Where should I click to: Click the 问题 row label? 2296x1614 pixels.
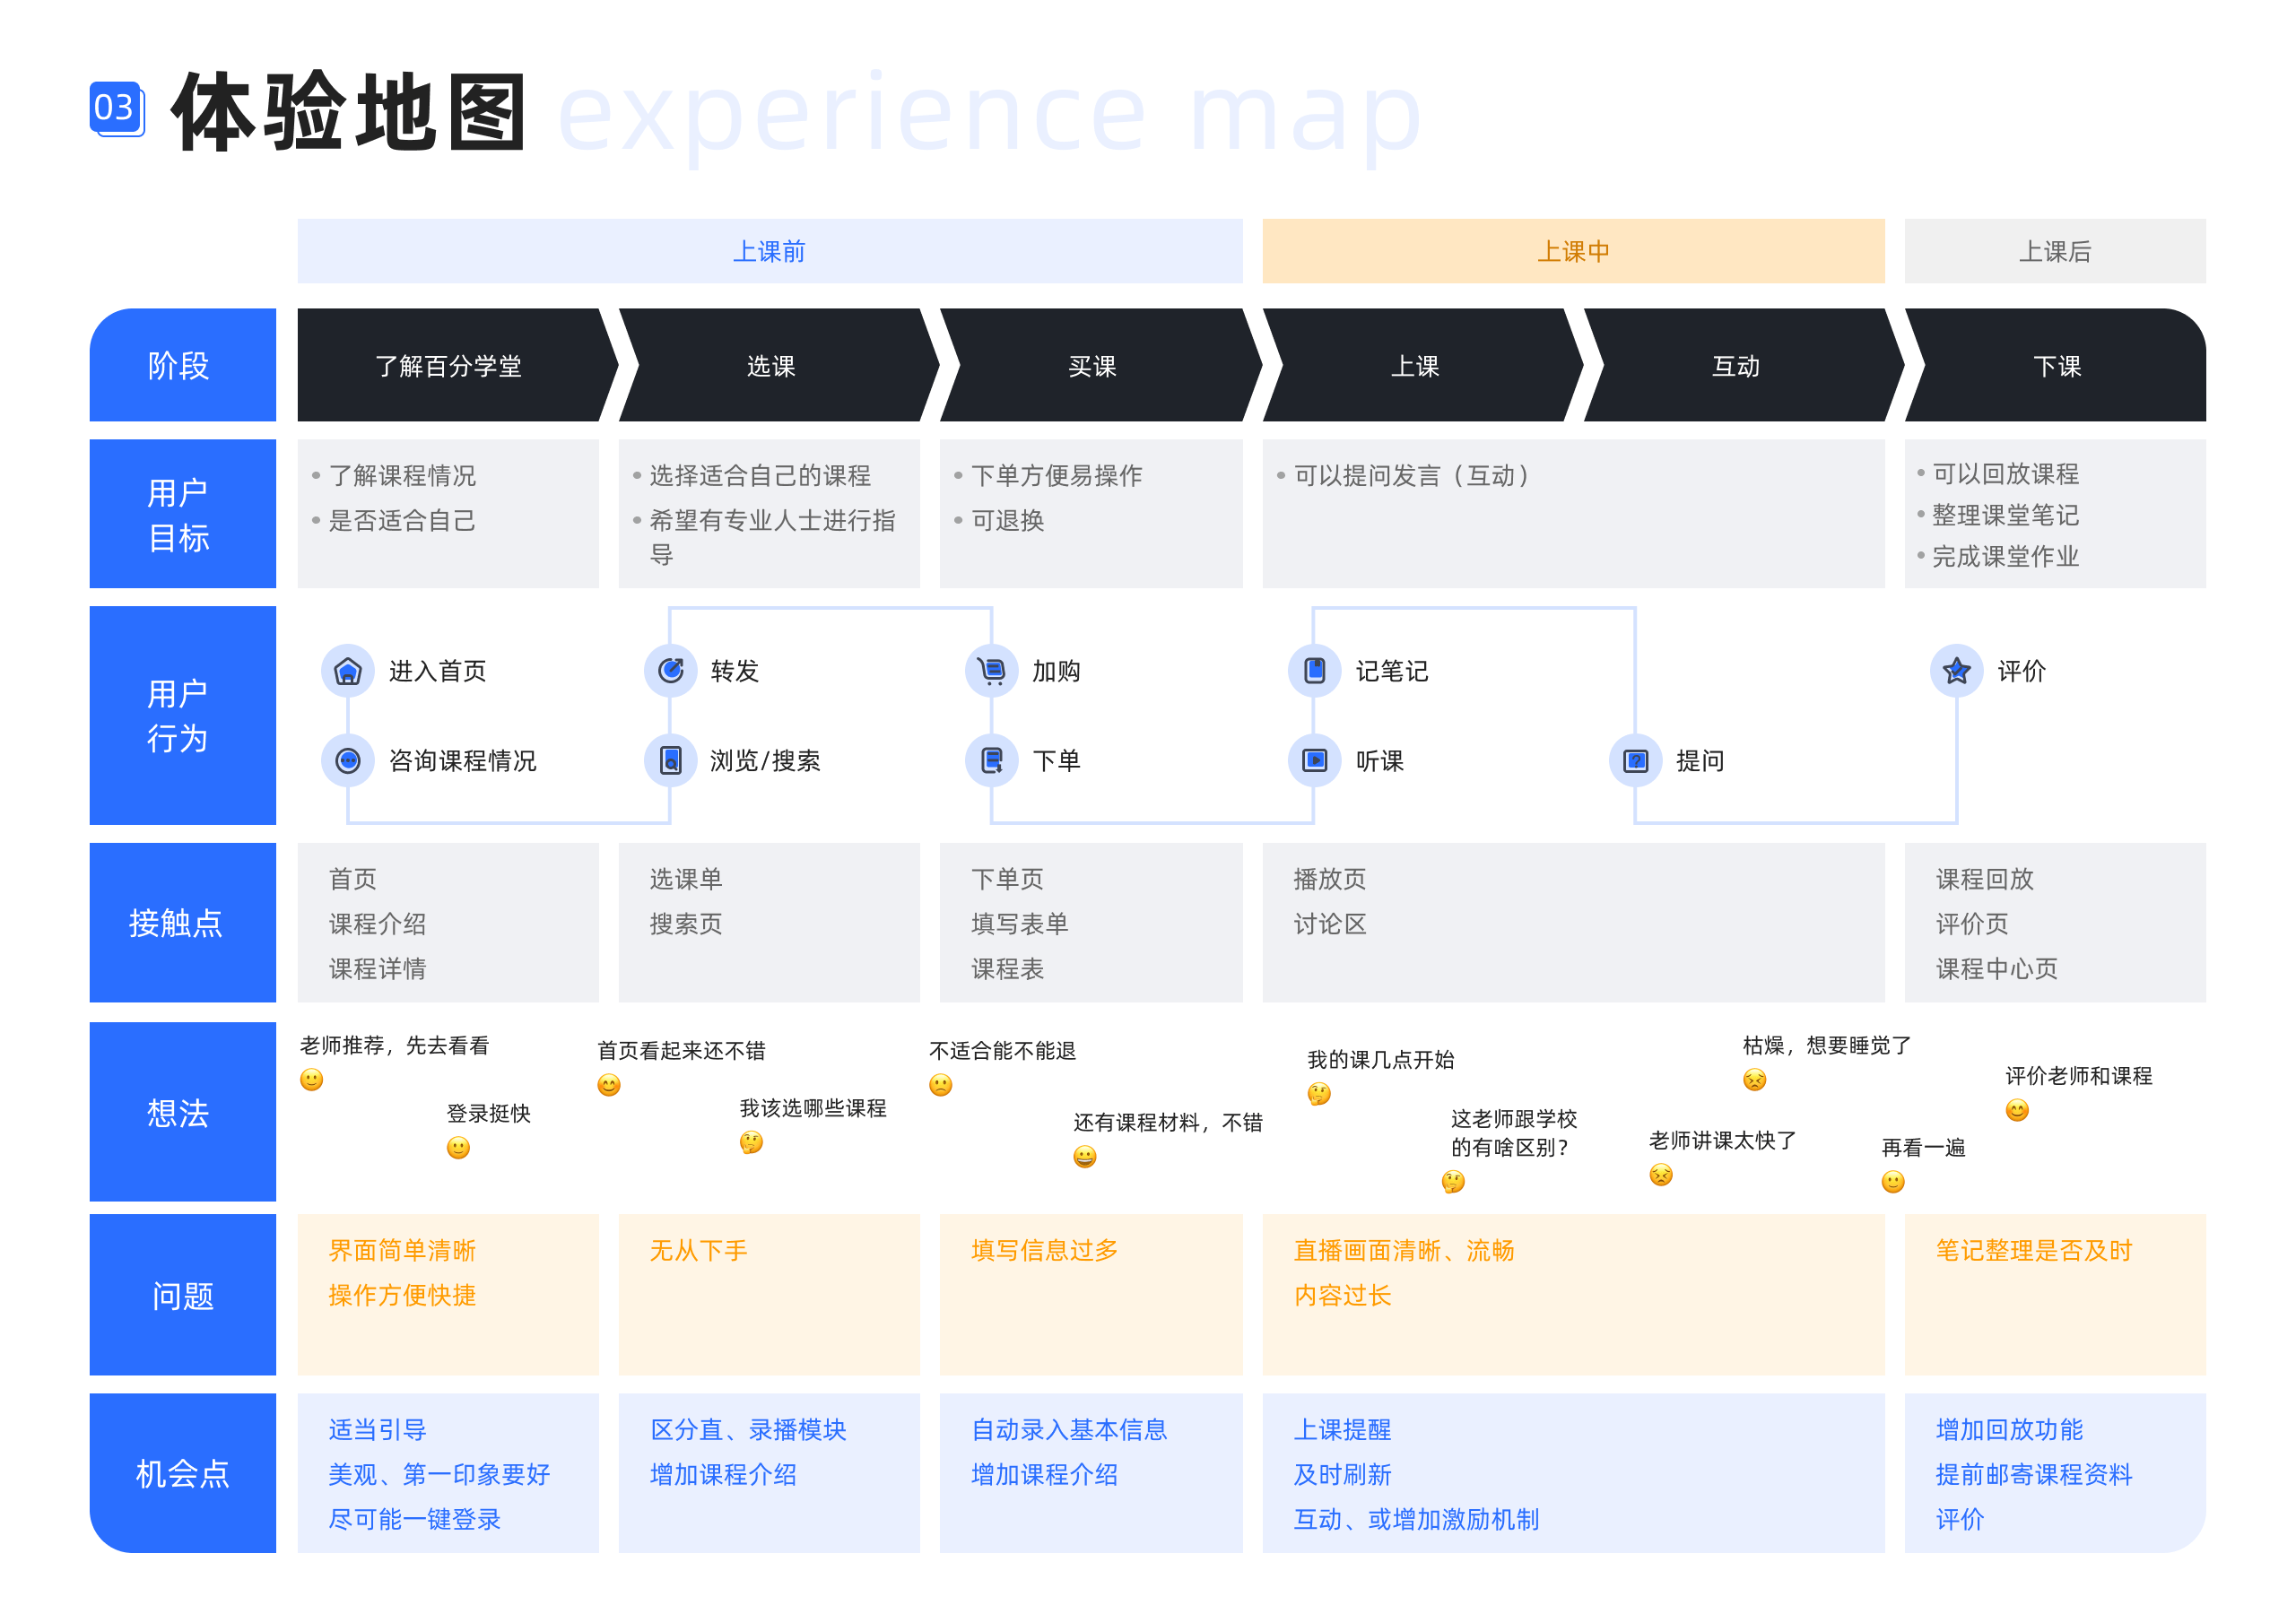[x=183, y=1295]
